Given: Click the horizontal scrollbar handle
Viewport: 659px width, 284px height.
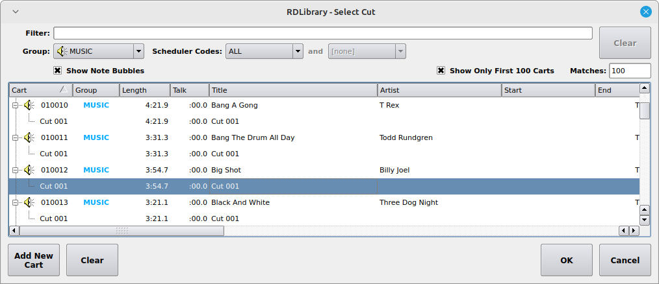Looking at the screenshot, I should pyautogui.click(x=122, y=230).
